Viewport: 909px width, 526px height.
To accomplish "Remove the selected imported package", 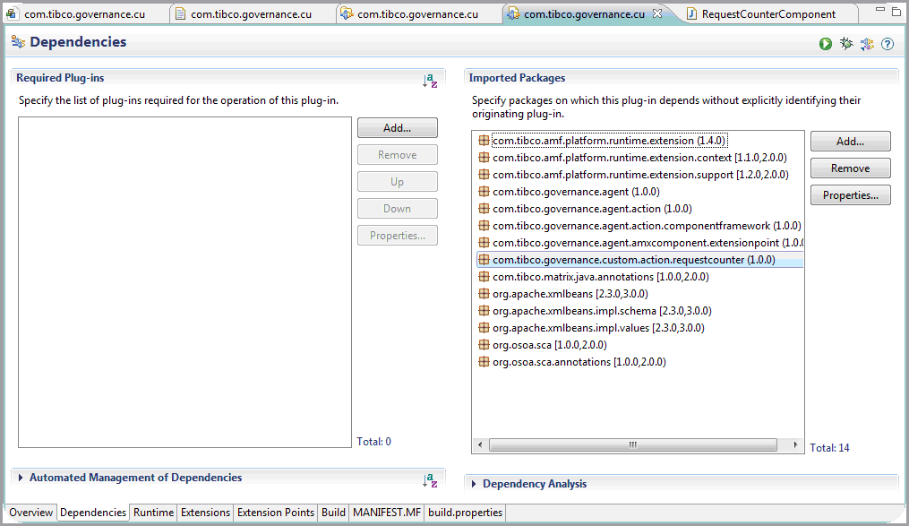I will pos(850,168).
